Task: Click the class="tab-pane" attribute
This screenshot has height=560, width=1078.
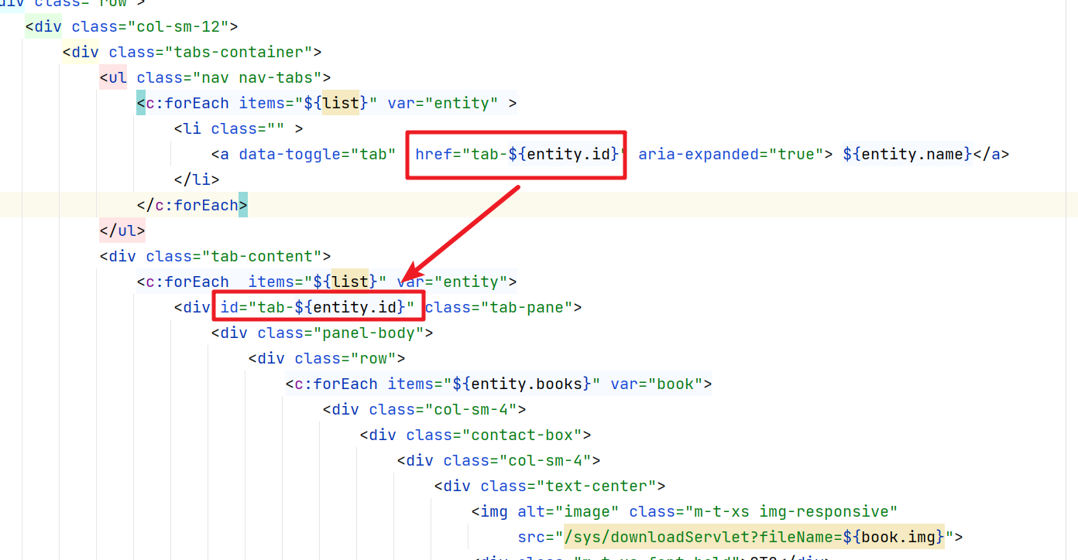Action: click(499, 308)
